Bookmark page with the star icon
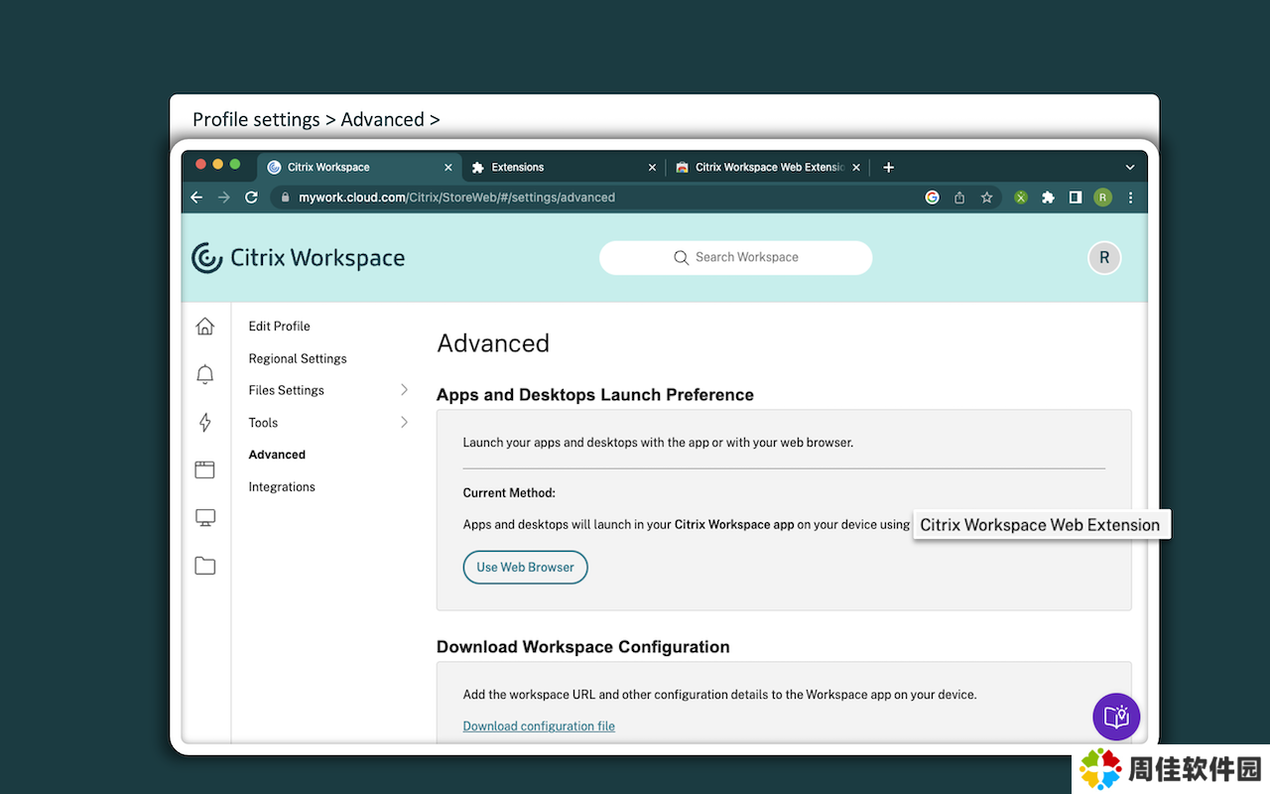1270x794 pixels. [x=986, y=198]
